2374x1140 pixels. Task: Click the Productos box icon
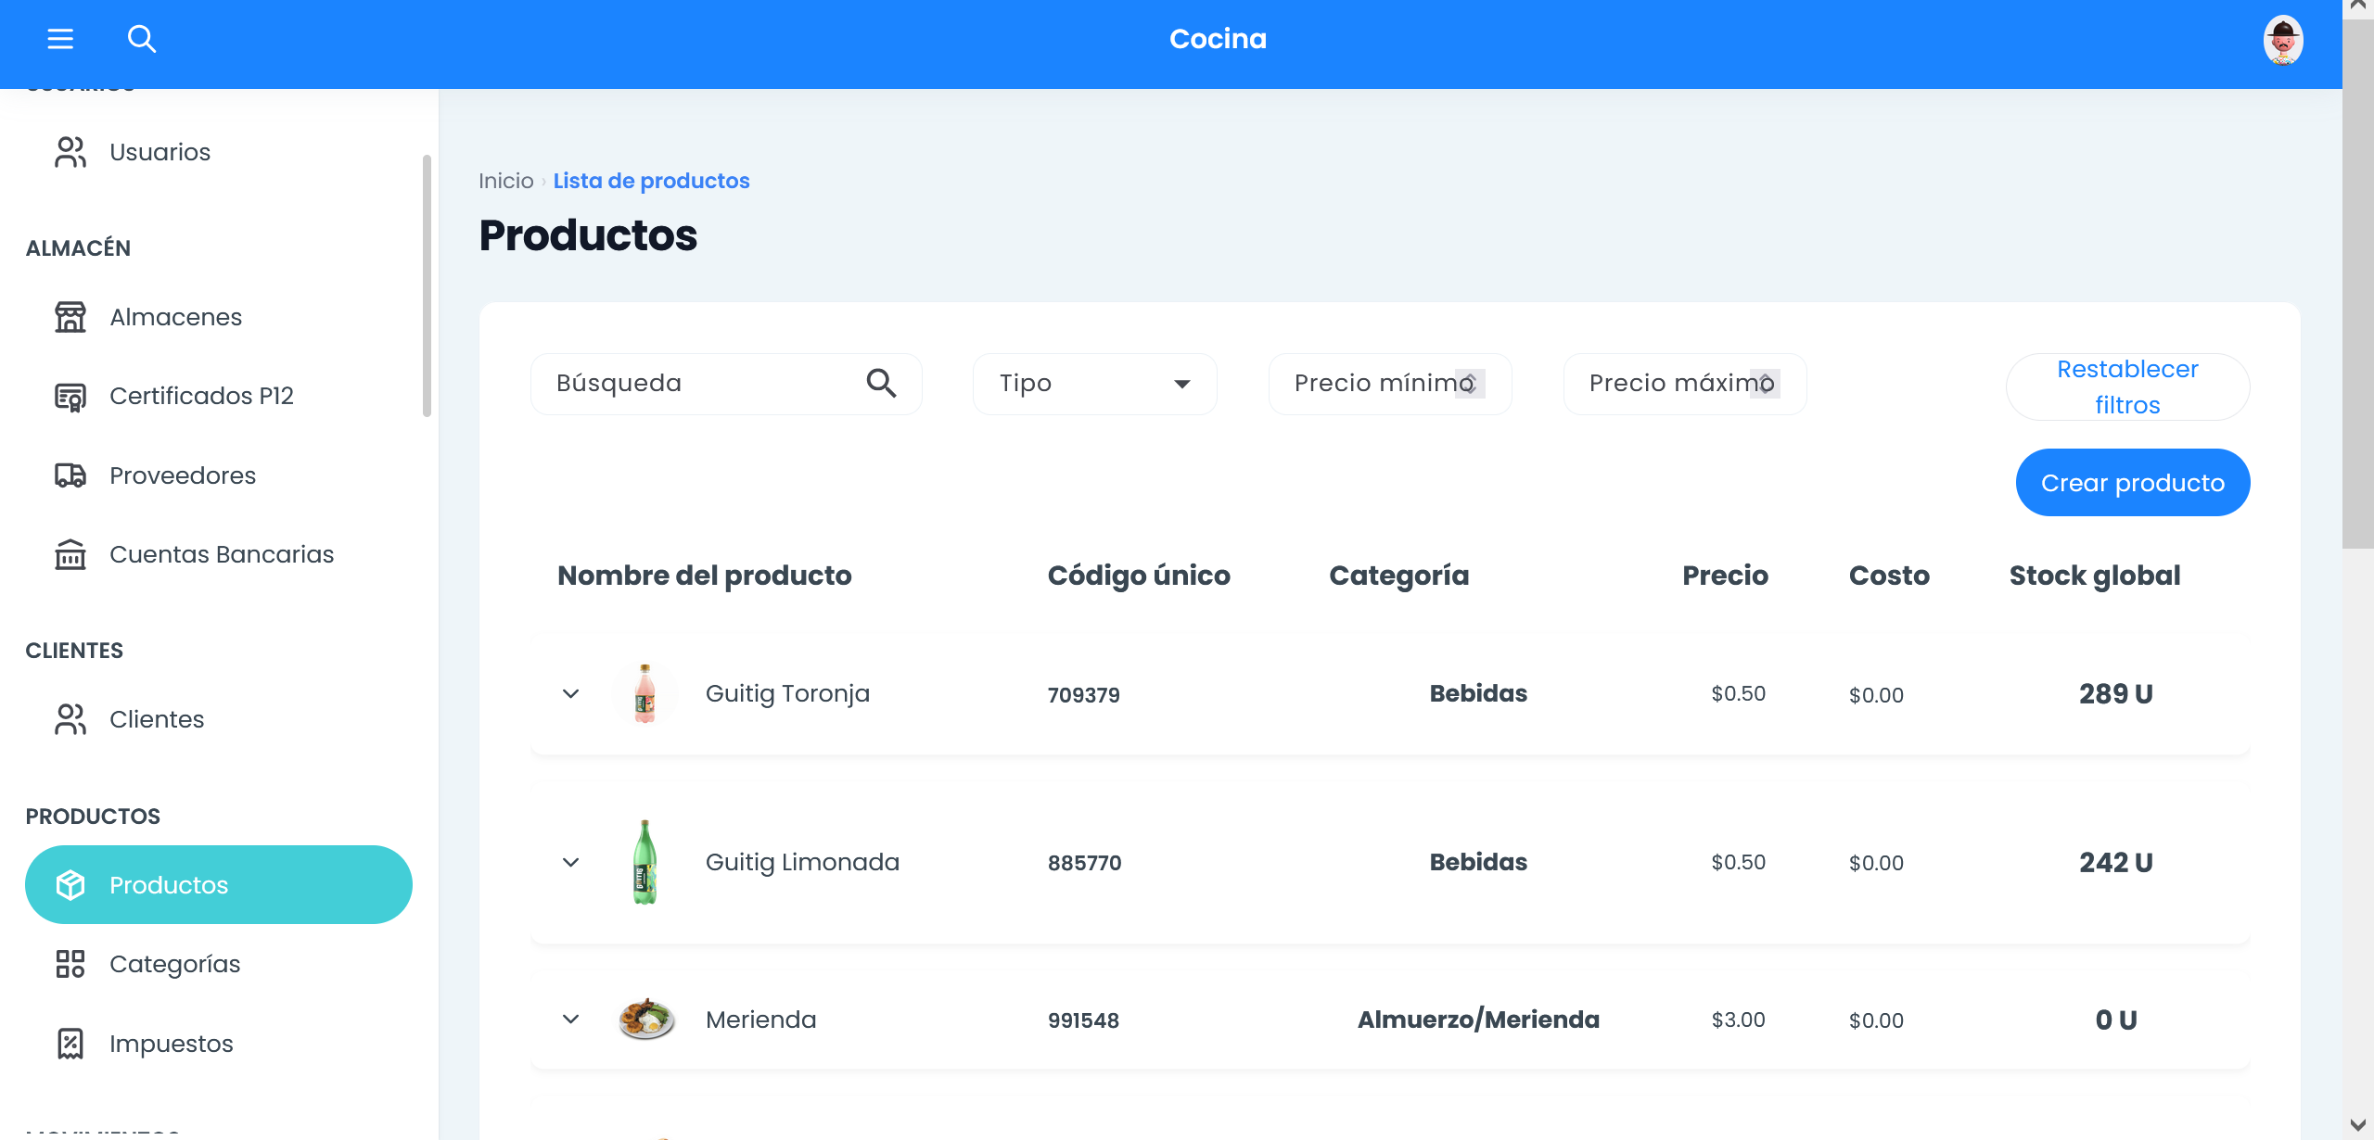pyautogui.click(x=70, y=885)
